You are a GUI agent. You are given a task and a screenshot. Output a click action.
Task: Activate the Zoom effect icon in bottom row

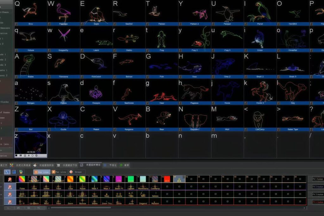point(70,201)
